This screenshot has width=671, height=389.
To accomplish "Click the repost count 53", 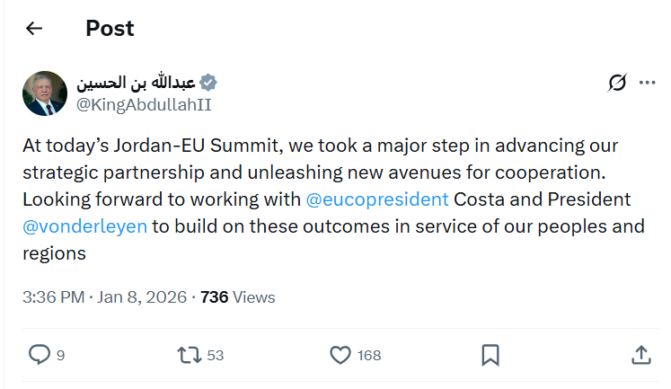I will coord(215,356).
